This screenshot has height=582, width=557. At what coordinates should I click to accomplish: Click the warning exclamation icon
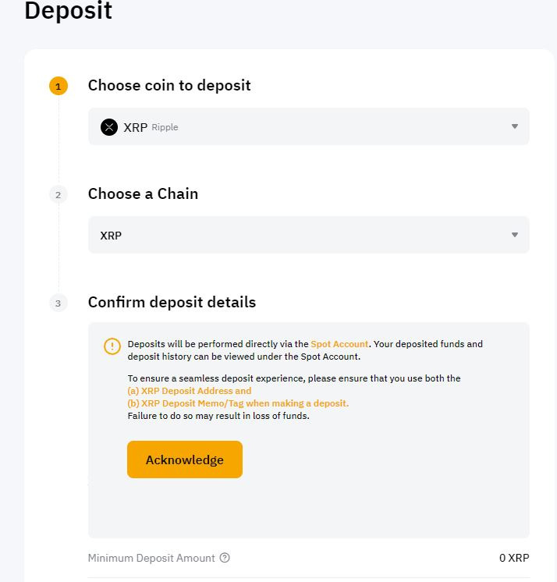(112, 346)
